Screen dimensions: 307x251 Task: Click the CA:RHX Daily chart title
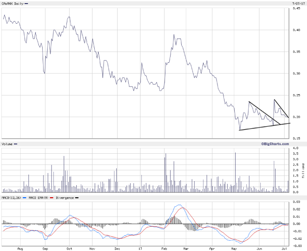(x=12, y=4)
